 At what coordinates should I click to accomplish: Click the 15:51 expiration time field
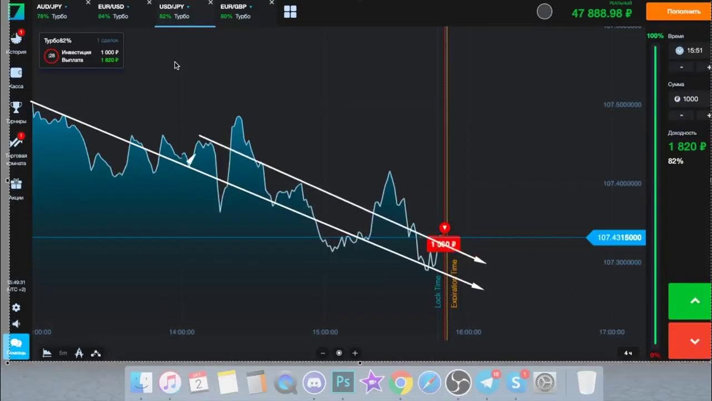690,51
